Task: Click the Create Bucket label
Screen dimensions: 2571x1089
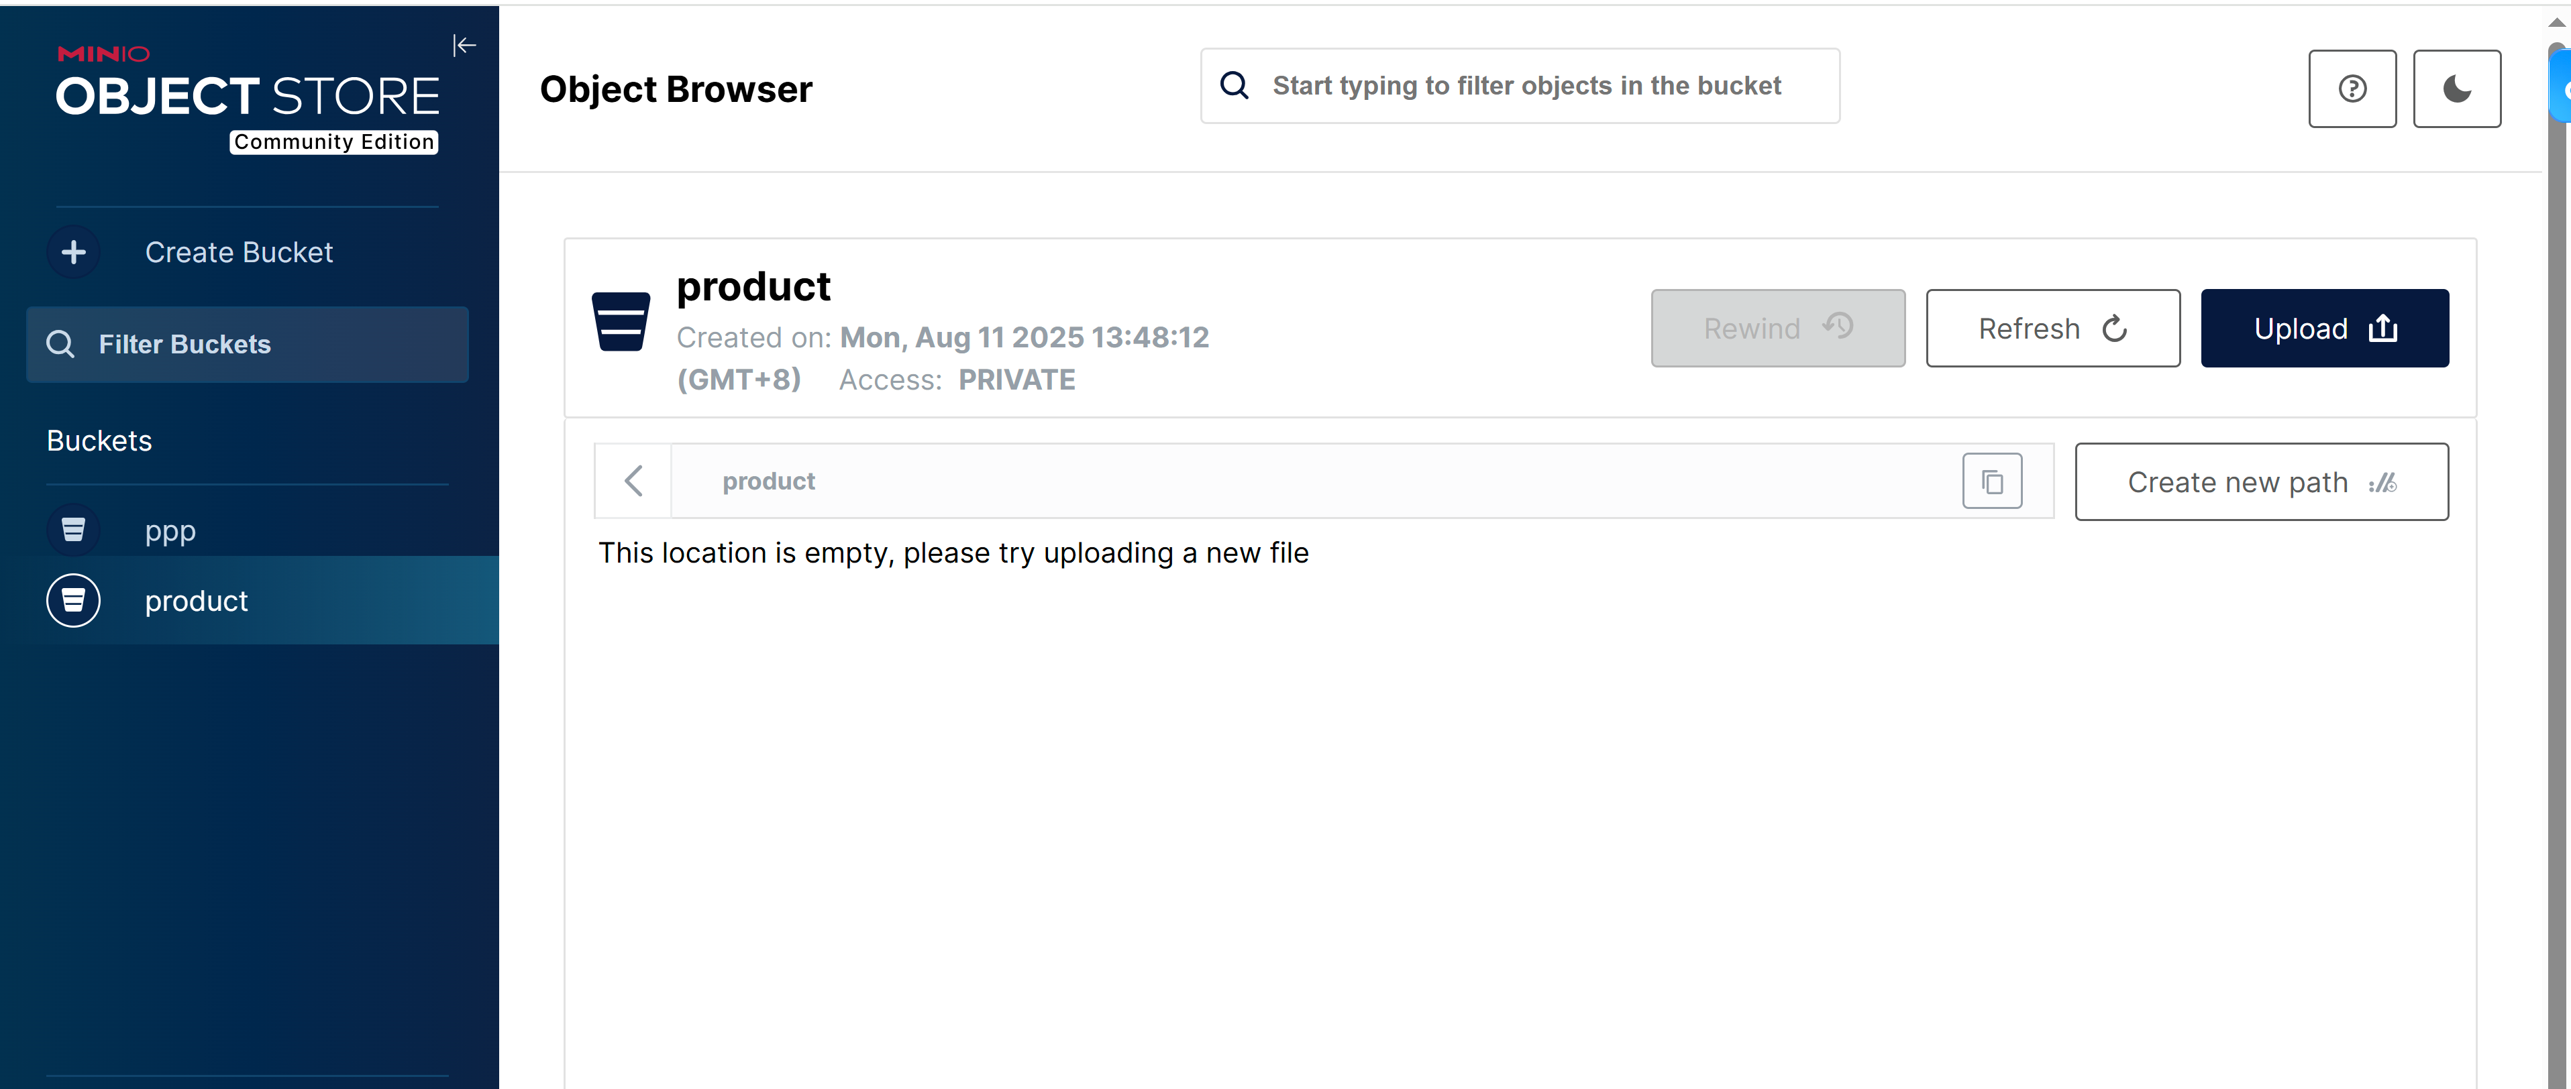Action: [x=239, y=252]
